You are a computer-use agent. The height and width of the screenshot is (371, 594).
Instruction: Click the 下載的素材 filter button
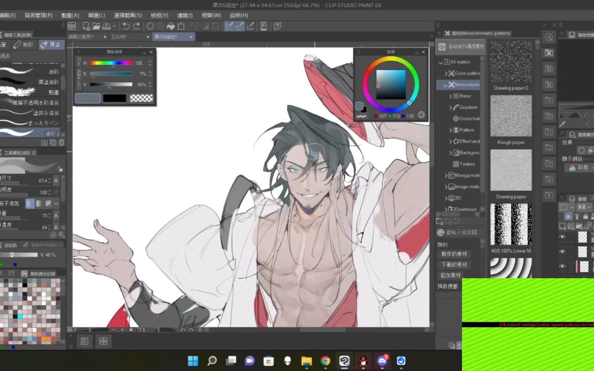454,265
